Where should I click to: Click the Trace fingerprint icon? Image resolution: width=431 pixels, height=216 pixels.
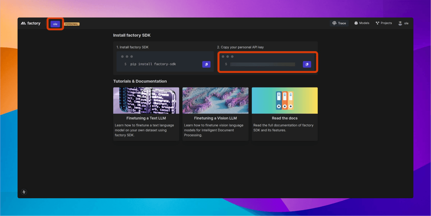(x=334, y=23)
